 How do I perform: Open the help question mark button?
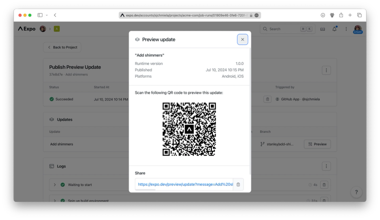(x=356, y=192)
